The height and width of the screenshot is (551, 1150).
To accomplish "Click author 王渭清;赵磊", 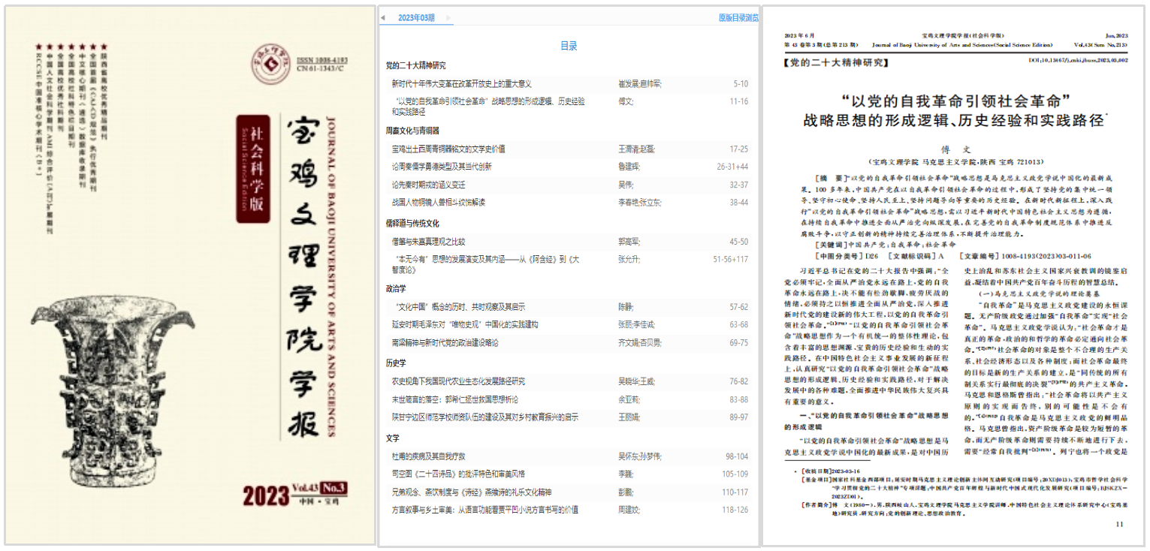I will click(636, 149).
